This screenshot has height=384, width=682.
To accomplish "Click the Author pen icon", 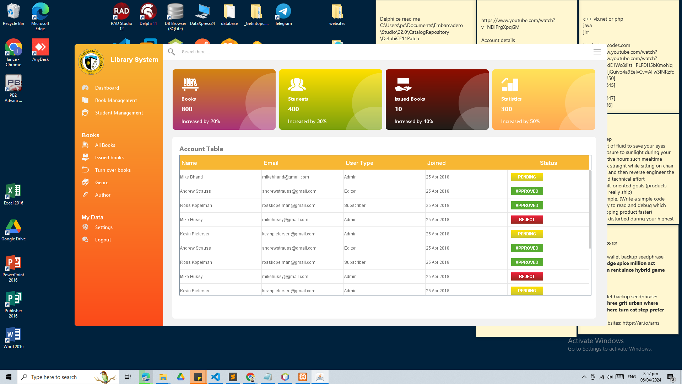I will [85, 194].
